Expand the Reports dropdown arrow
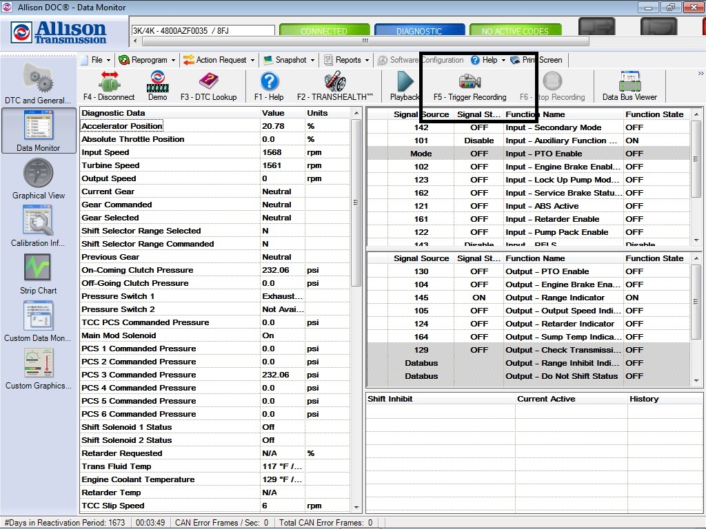Viewport: 706px width, 529px height. (x=366, y=60)
